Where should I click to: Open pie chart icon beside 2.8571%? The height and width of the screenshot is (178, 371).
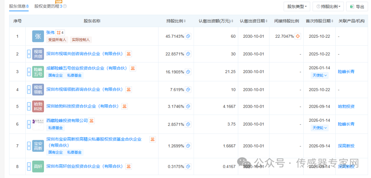[x=188, y=124]
